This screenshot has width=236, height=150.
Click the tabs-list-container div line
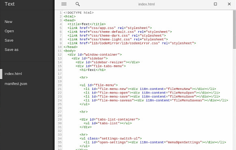point(110,119)
